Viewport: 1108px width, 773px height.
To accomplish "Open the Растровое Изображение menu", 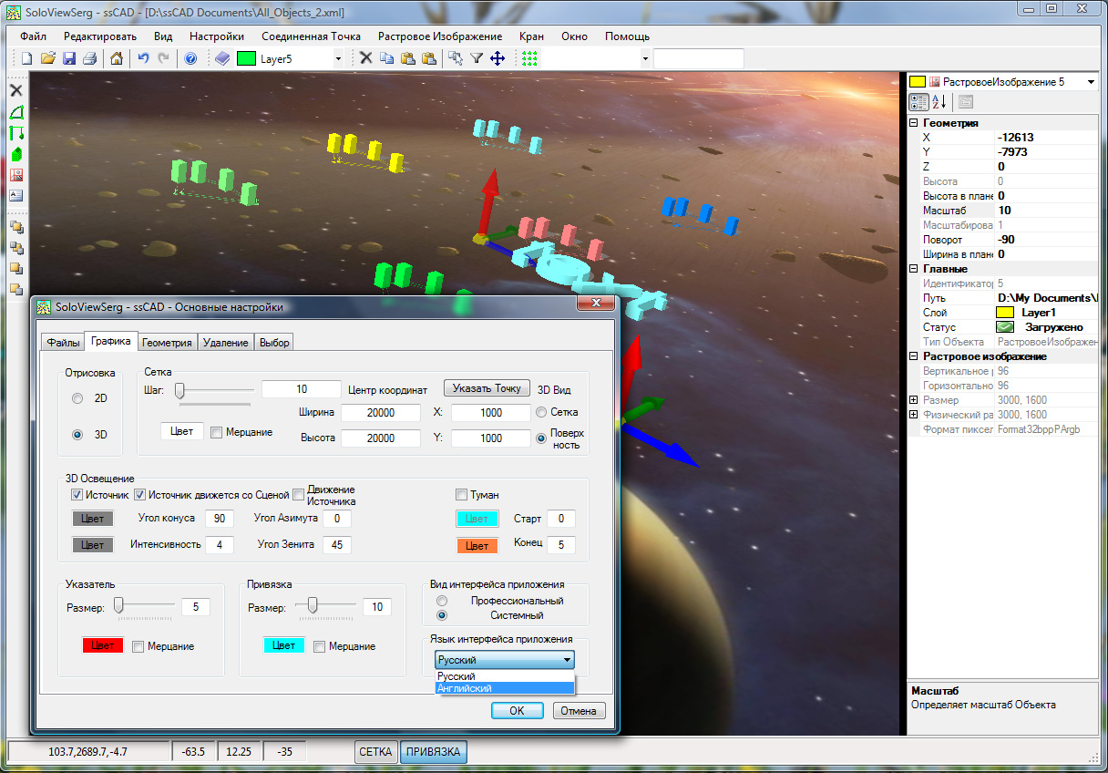I will point(440,36).
